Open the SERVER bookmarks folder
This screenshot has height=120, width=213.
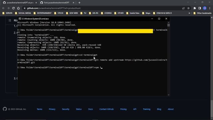[7, 13]
